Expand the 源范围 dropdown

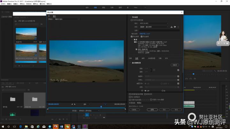(x=88, y=111)
